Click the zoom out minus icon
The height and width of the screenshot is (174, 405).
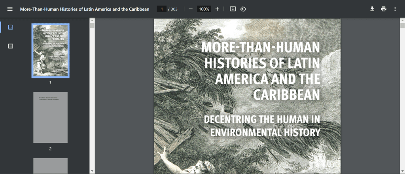(x=191, y=9)
